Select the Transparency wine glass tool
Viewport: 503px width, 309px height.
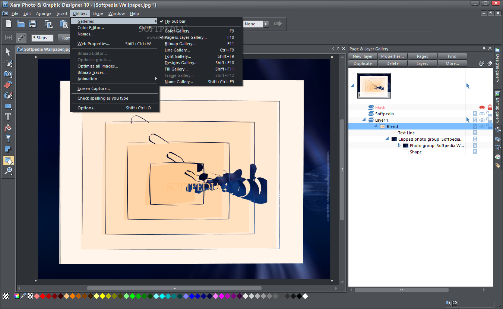pos(8,139)
